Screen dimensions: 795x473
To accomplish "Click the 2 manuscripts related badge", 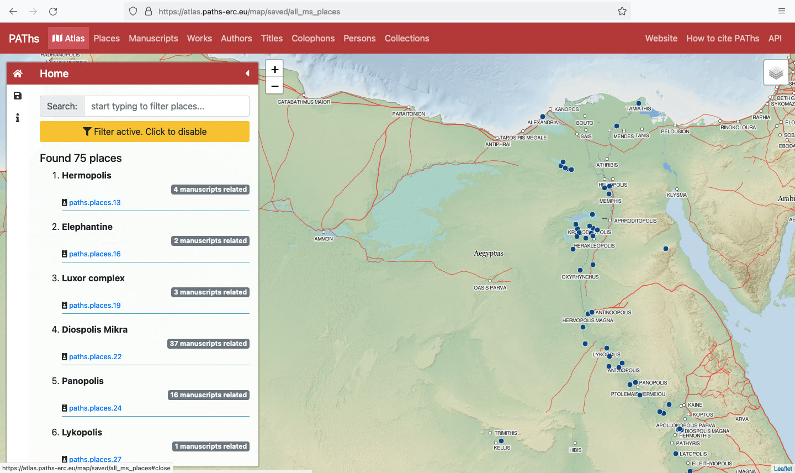I will 210,241.
